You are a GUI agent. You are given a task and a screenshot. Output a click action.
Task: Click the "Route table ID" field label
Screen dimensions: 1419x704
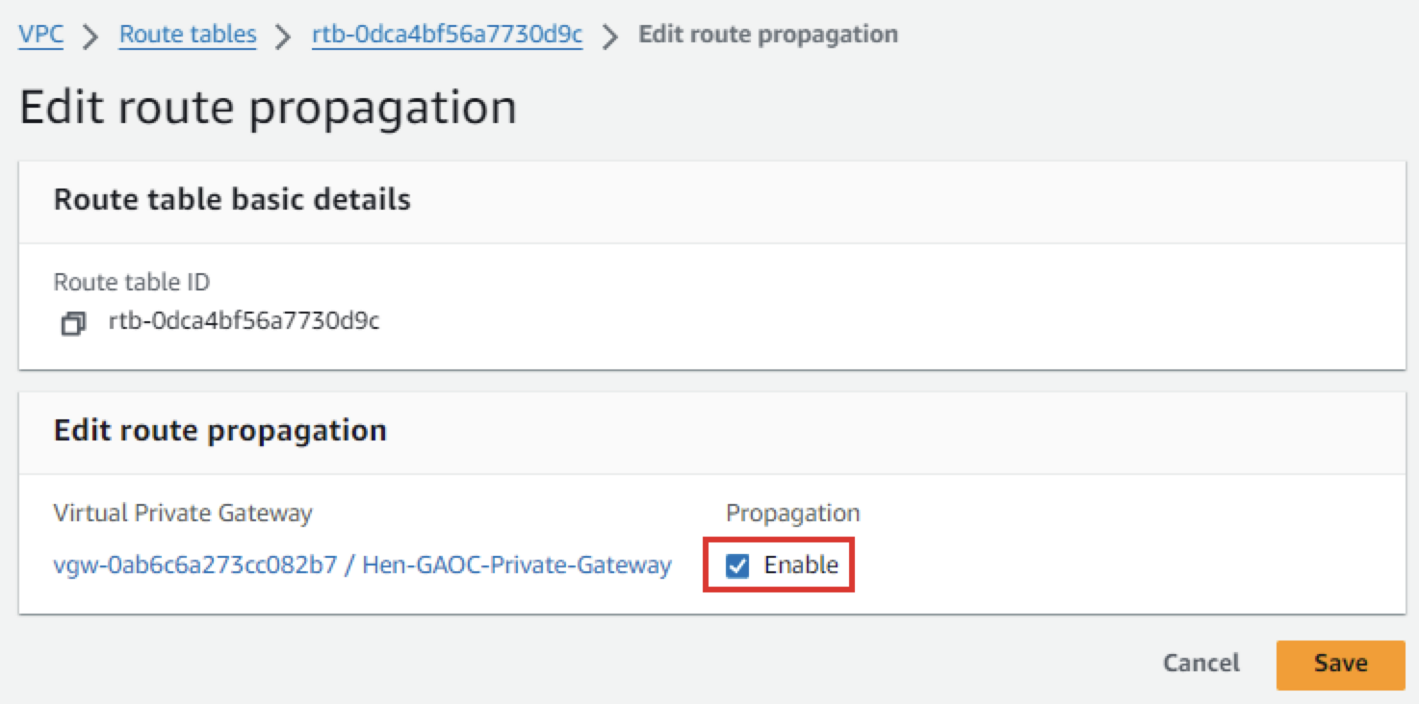[x=131, y=282]
